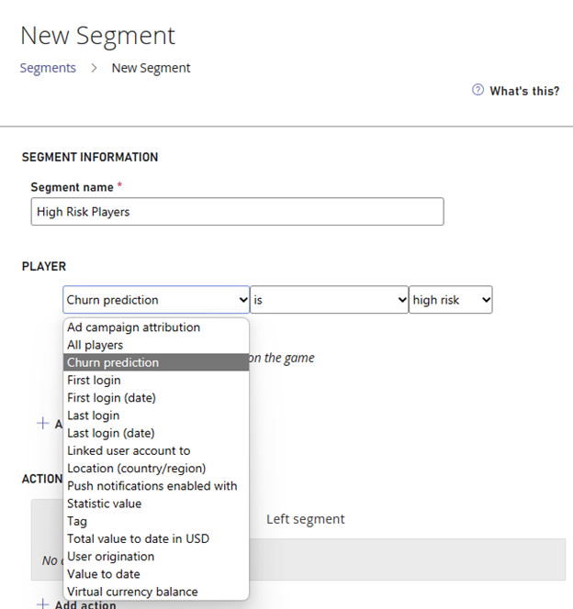Switch to the Left segment tab

pos(306,519)
